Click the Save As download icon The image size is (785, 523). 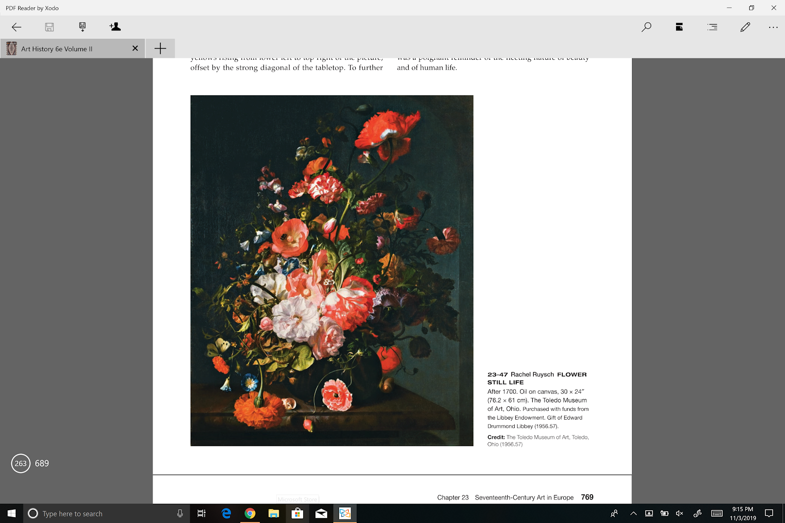click(82, 27)
